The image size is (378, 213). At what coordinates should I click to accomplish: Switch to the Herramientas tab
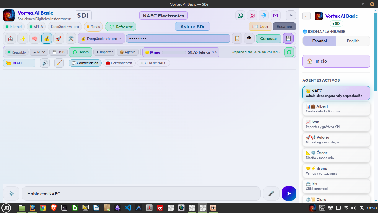(119, 63)
